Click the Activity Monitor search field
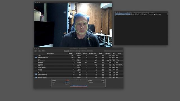Viewport: 180px width, 101px height. pyautogui.click(x=113, y=51)
